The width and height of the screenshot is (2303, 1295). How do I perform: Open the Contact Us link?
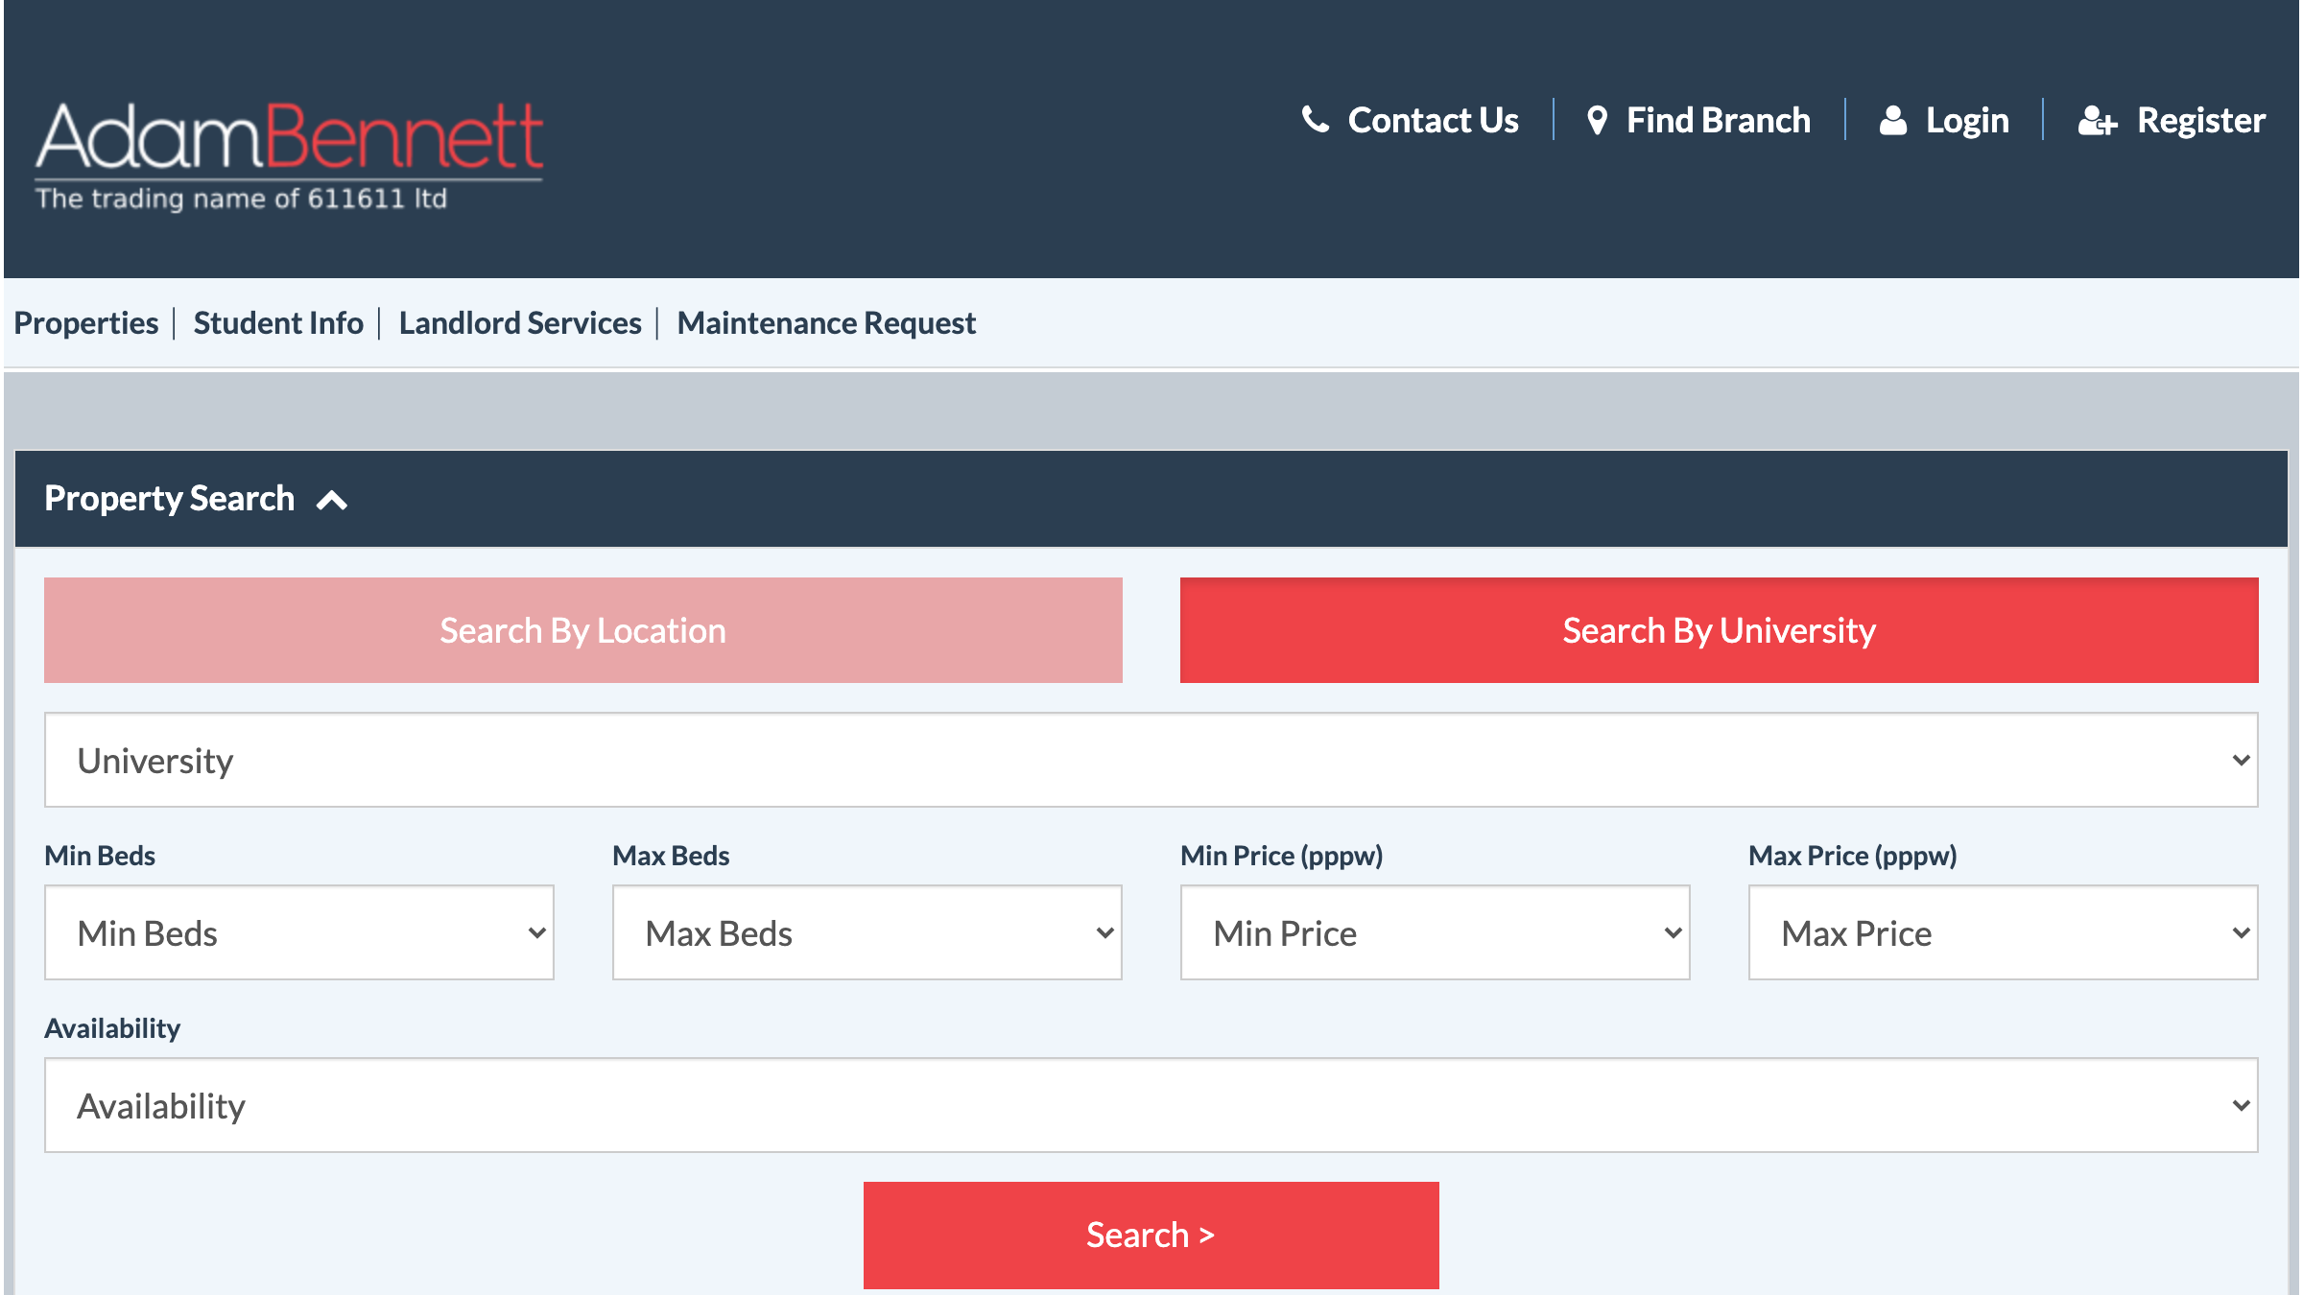[x=1433, y=120]
